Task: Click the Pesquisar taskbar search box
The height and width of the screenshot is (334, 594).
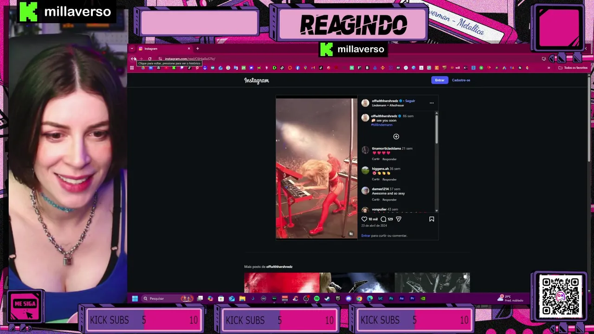Action: [x=167, y=299]
